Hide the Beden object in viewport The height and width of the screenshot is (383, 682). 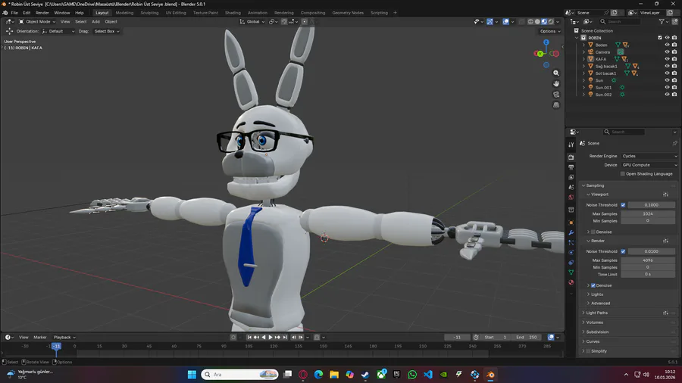pos(667,45)
